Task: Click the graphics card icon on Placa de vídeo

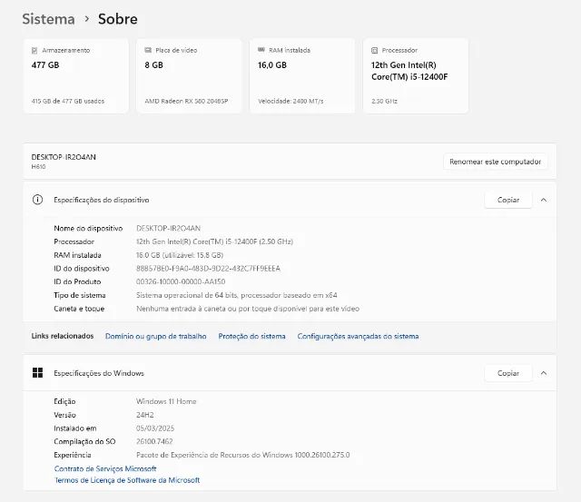Action: [x=148, y=50]
